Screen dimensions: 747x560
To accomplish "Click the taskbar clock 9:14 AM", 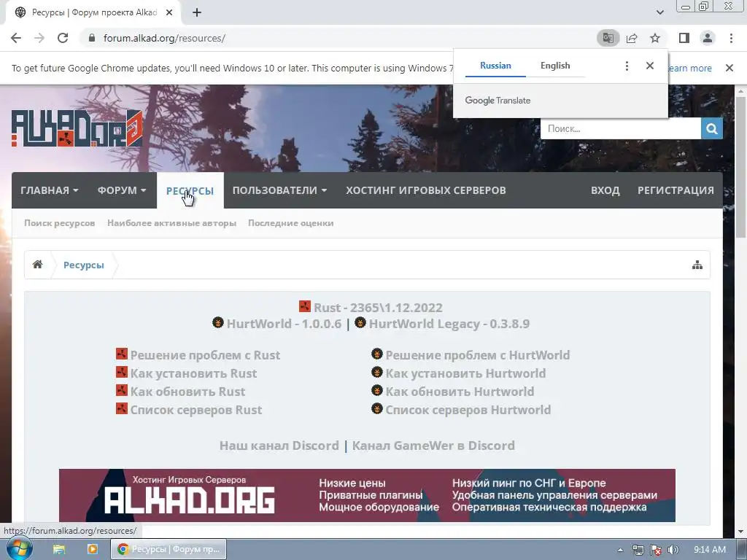I will 710,550.
